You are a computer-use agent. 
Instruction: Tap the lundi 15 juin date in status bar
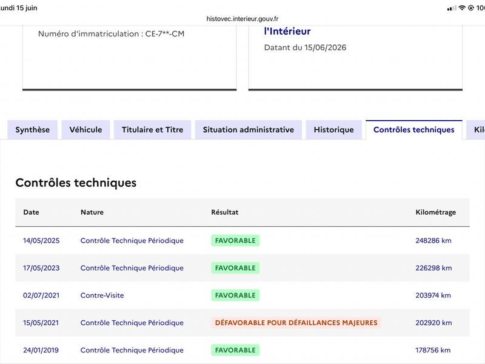click(x=18, y=8)
